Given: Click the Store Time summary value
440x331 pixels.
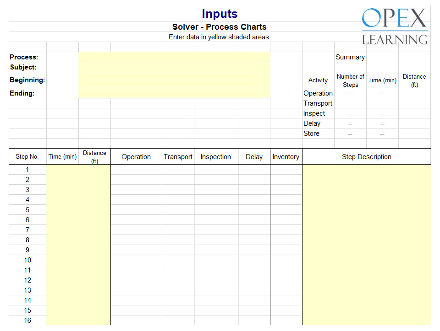Looking at the screenshot, I should point(382,133).
